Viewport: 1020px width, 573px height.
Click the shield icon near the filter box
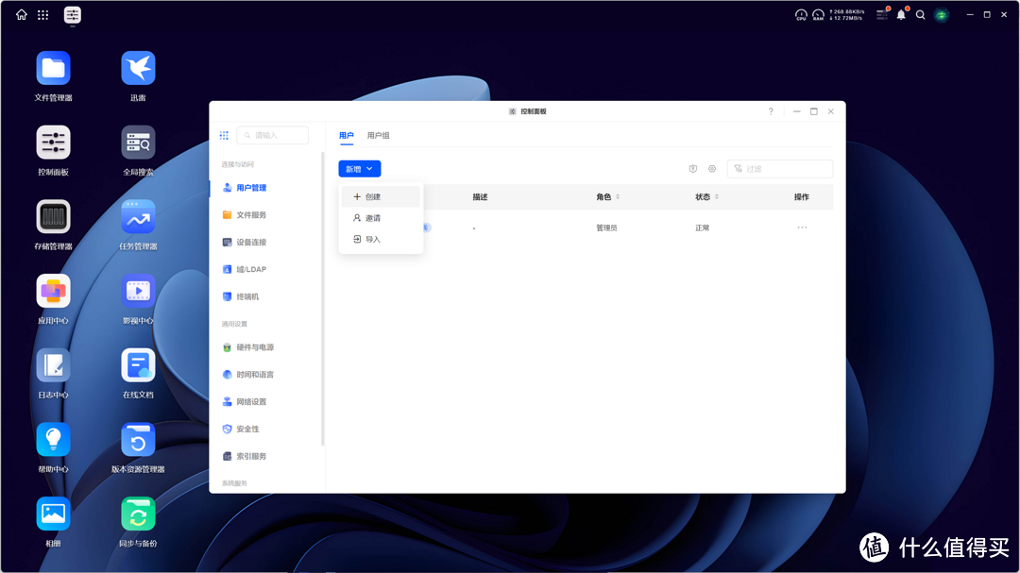[x=692, y=168]
